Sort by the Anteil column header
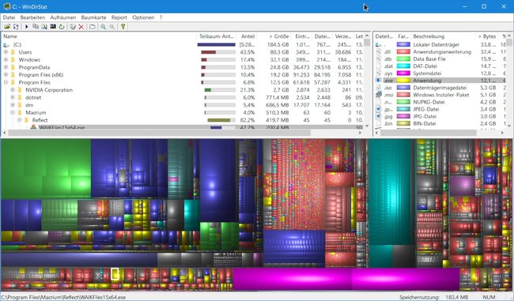 point(248,36)
